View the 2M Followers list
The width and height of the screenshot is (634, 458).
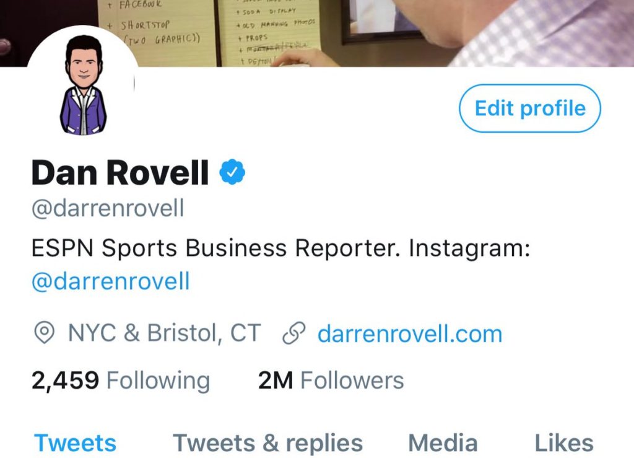coord(331,381)
